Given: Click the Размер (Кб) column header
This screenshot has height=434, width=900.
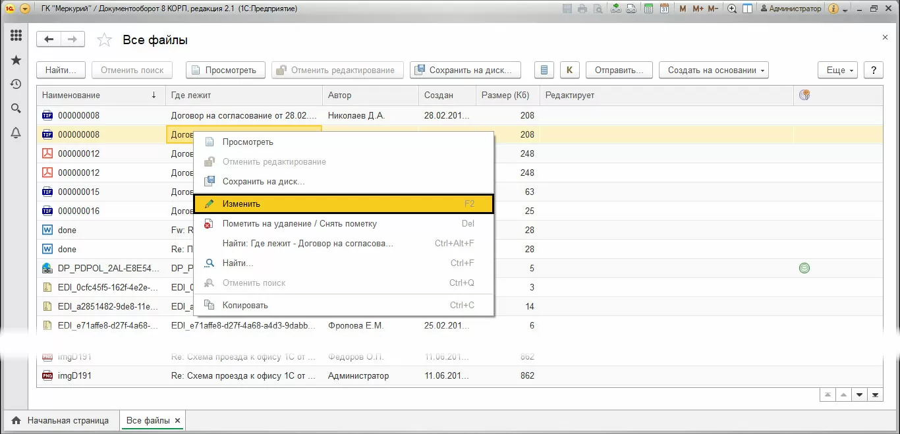Looking at the screenshot, I should (507, 95).
